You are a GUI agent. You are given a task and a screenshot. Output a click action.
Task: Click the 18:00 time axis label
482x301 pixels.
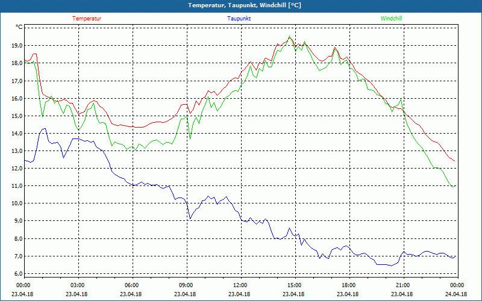pos(349,285)
